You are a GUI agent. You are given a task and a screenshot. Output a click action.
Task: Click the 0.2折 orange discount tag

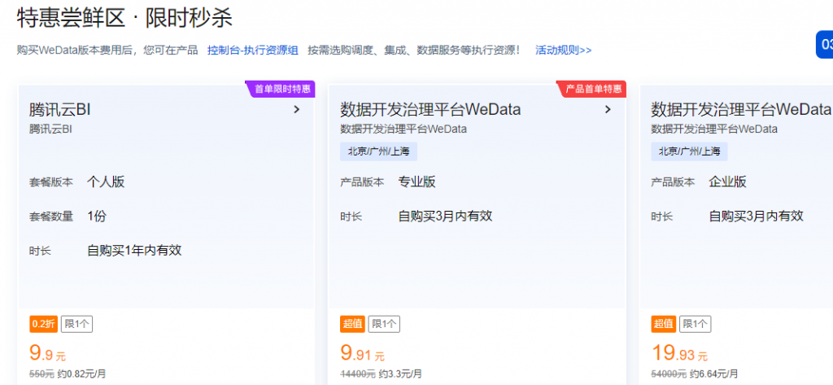pos(44,324)
